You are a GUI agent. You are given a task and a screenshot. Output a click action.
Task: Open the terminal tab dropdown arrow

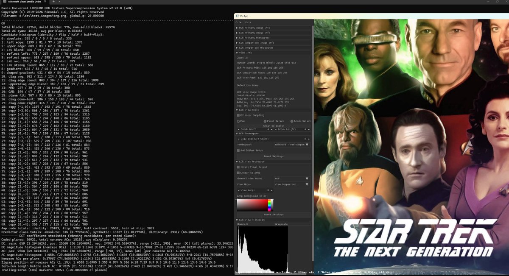point(59,2)
